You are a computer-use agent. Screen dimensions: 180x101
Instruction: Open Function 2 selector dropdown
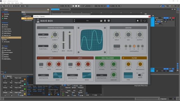point(43,46)
